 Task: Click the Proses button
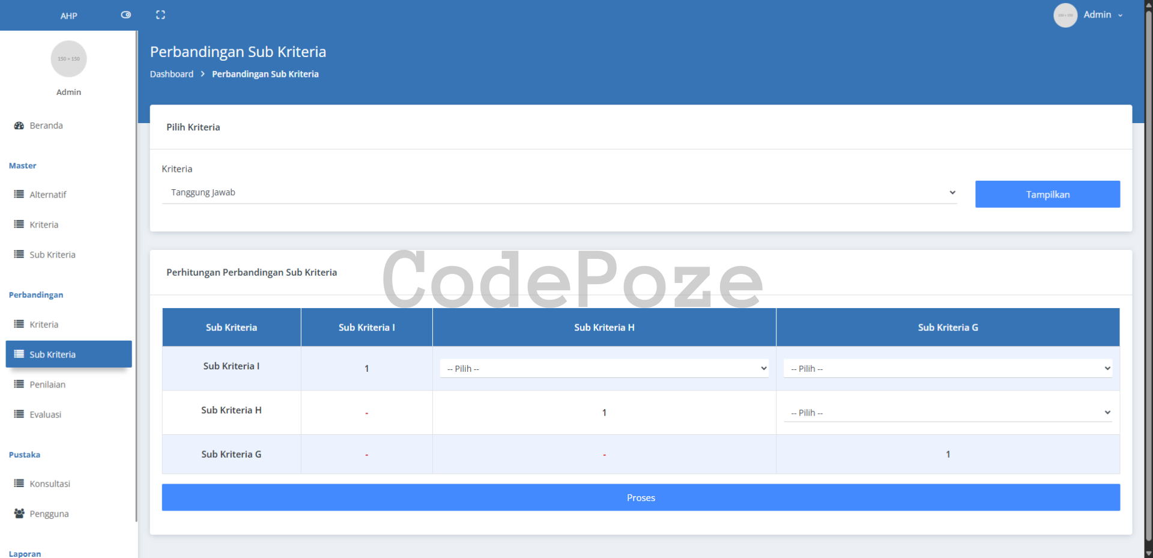(641, 497)
